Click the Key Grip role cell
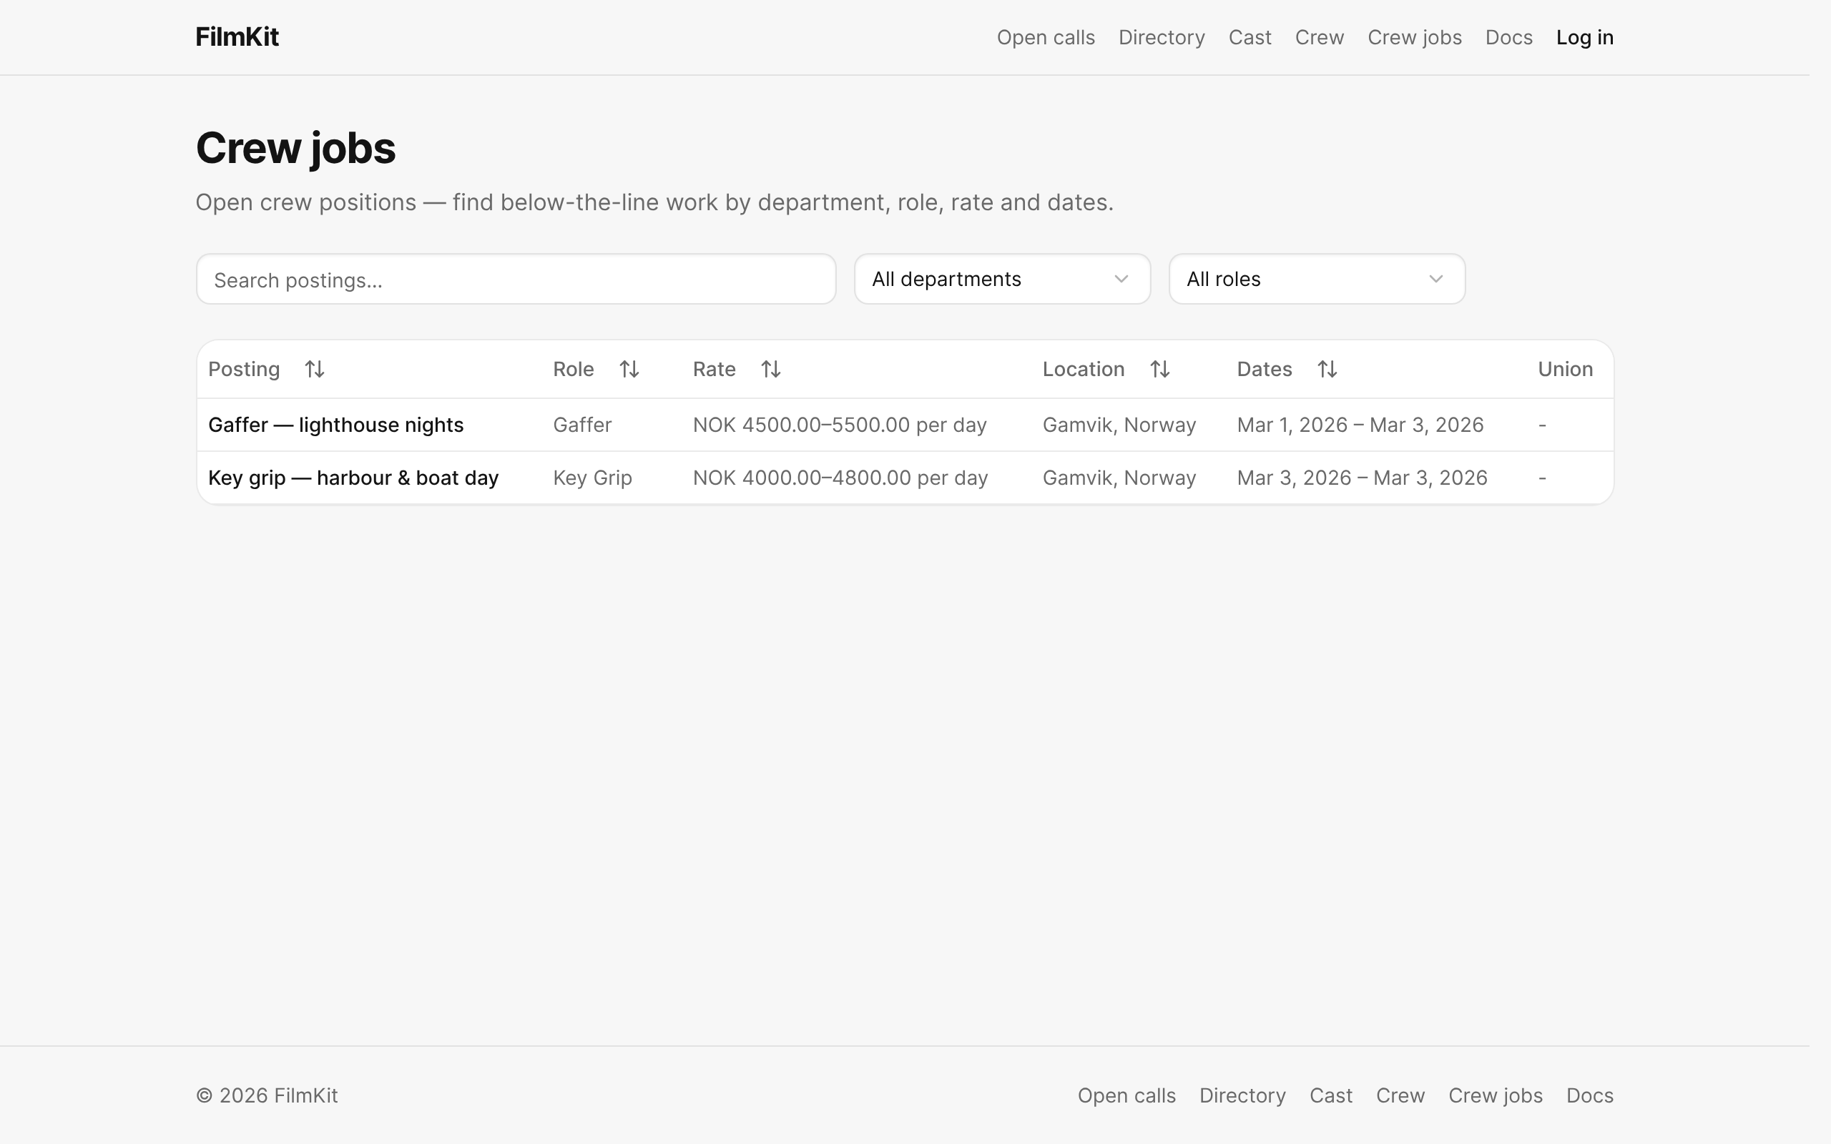 [592, 478]
